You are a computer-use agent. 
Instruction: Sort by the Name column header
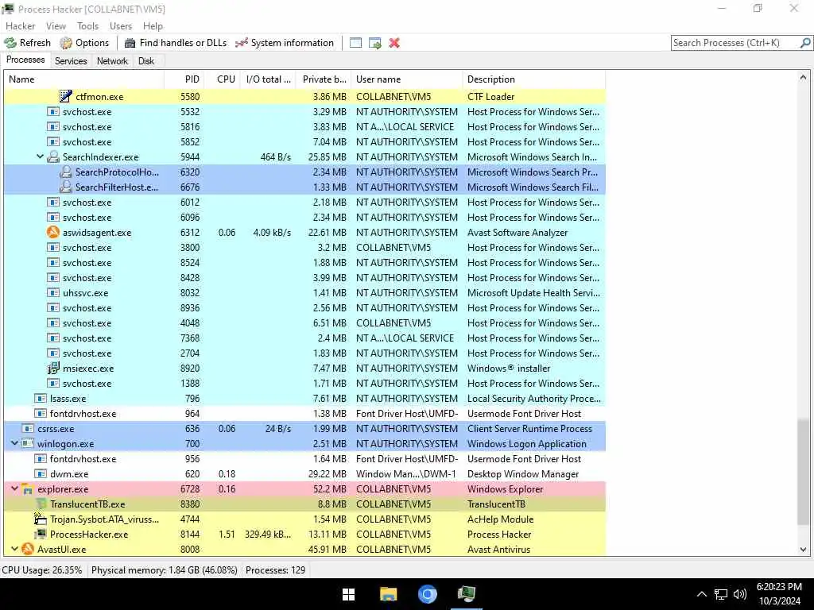[x=84, y=79]
